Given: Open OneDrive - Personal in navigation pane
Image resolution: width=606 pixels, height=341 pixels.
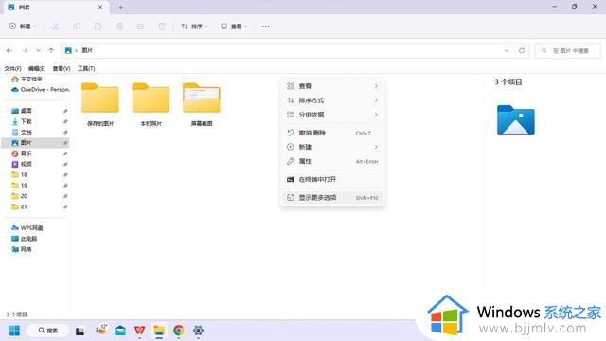Looking at the screenshot, I should click(x=40, y=89).
